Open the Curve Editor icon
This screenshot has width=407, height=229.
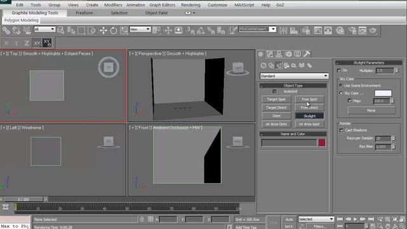click(x=318, y=31)
